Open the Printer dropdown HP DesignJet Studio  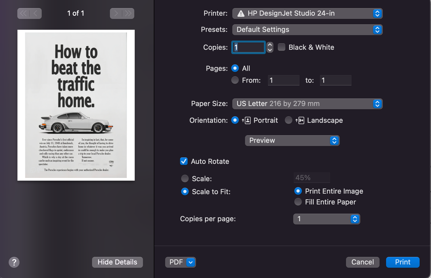(307, 14)
